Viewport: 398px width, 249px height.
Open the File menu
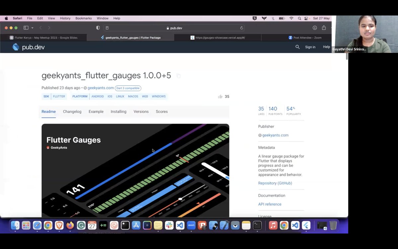coord(30,18)
